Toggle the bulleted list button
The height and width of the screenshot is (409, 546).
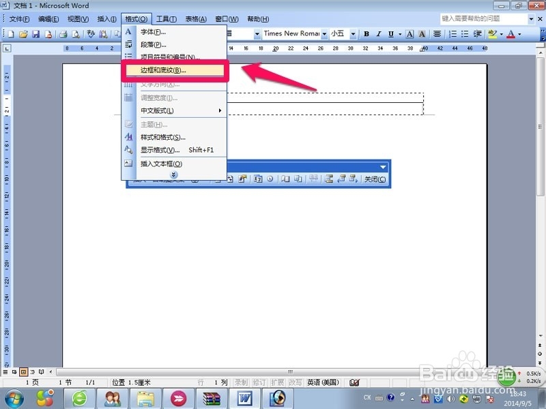point(465,33)
